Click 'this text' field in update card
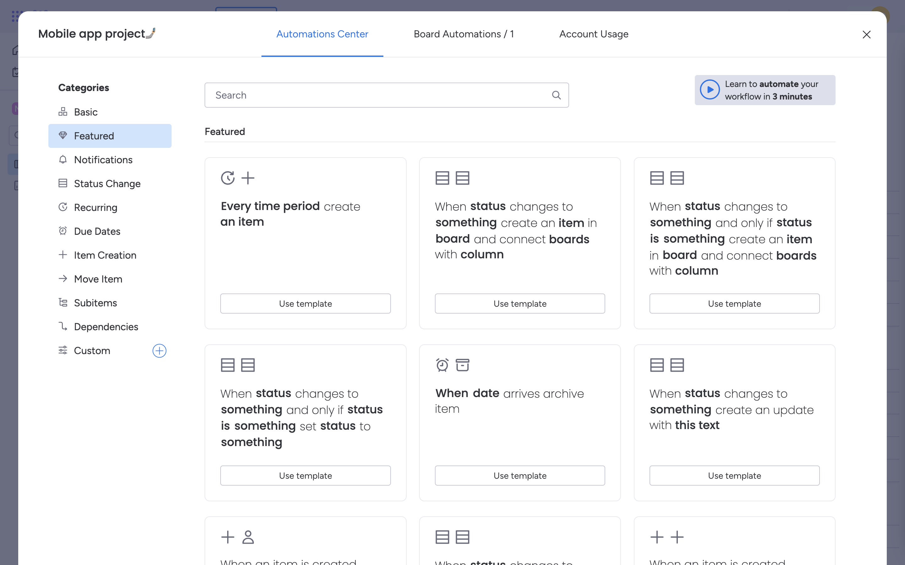The image size is (905, 565). tap(697, 425)
